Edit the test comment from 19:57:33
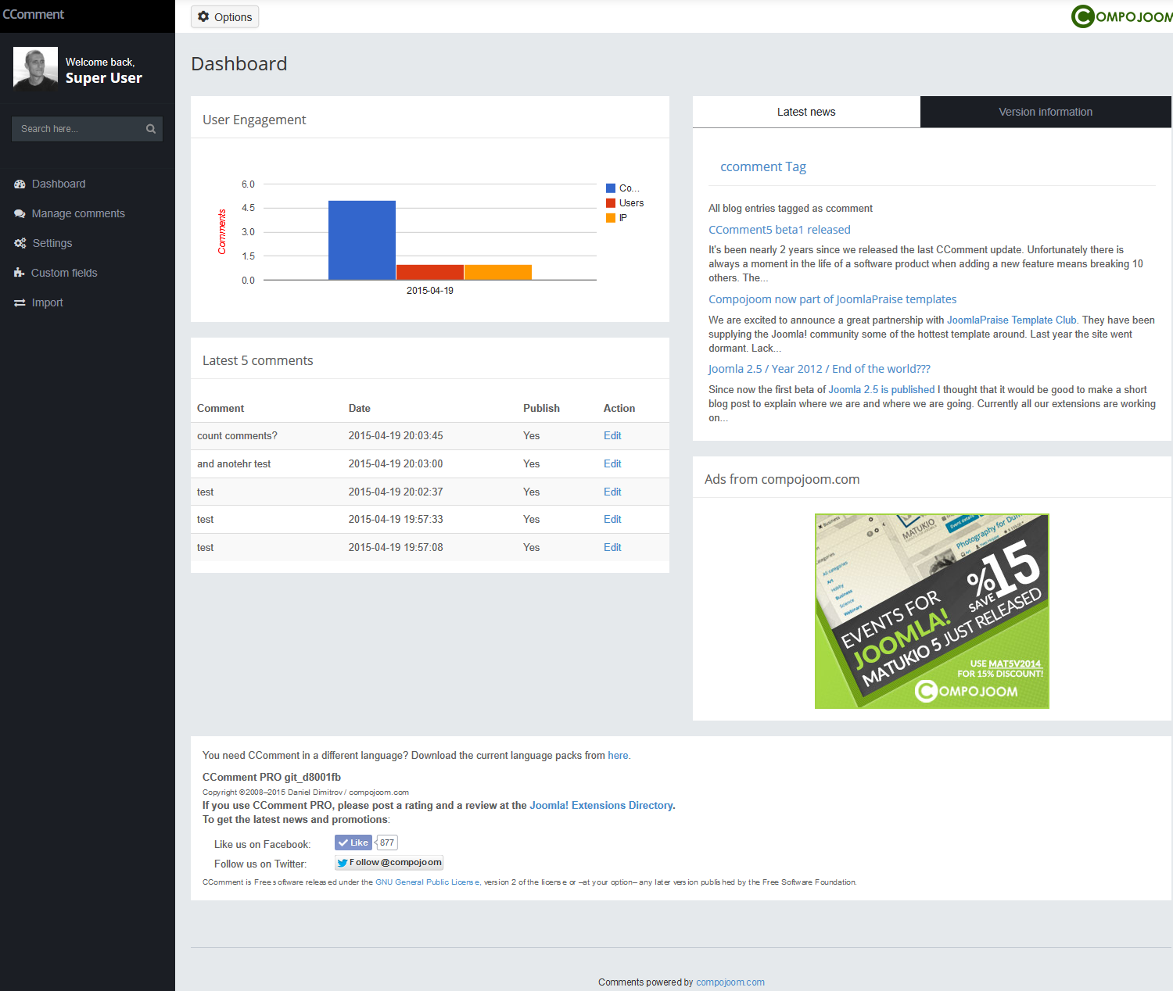 coord(612,520)
